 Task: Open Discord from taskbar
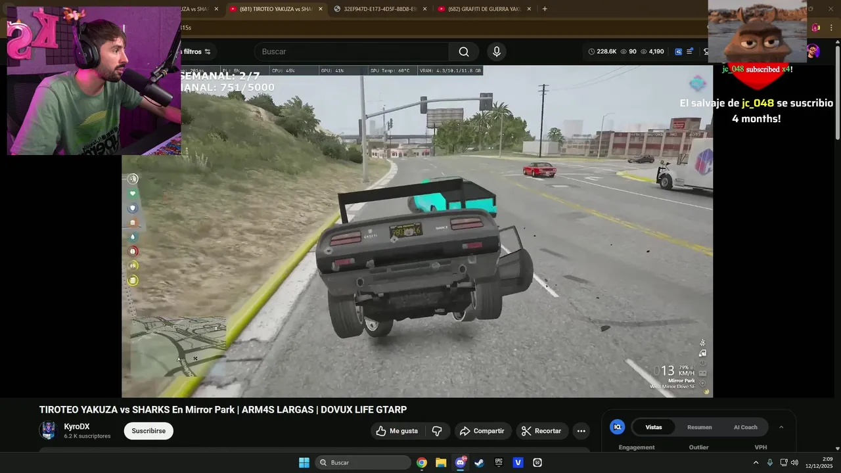pos(461,462)
